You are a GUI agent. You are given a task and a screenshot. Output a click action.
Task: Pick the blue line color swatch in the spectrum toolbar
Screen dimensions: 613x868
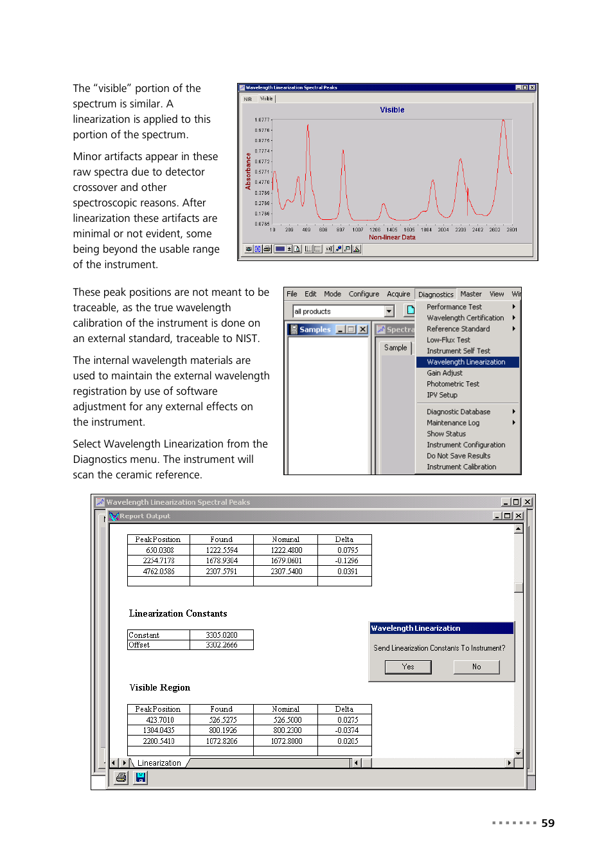point(280,249)
